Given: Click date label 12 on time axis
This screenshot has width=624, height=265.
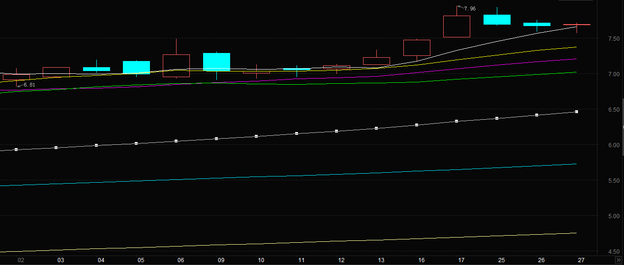Looking at the screenshot, I should [341, 260].
